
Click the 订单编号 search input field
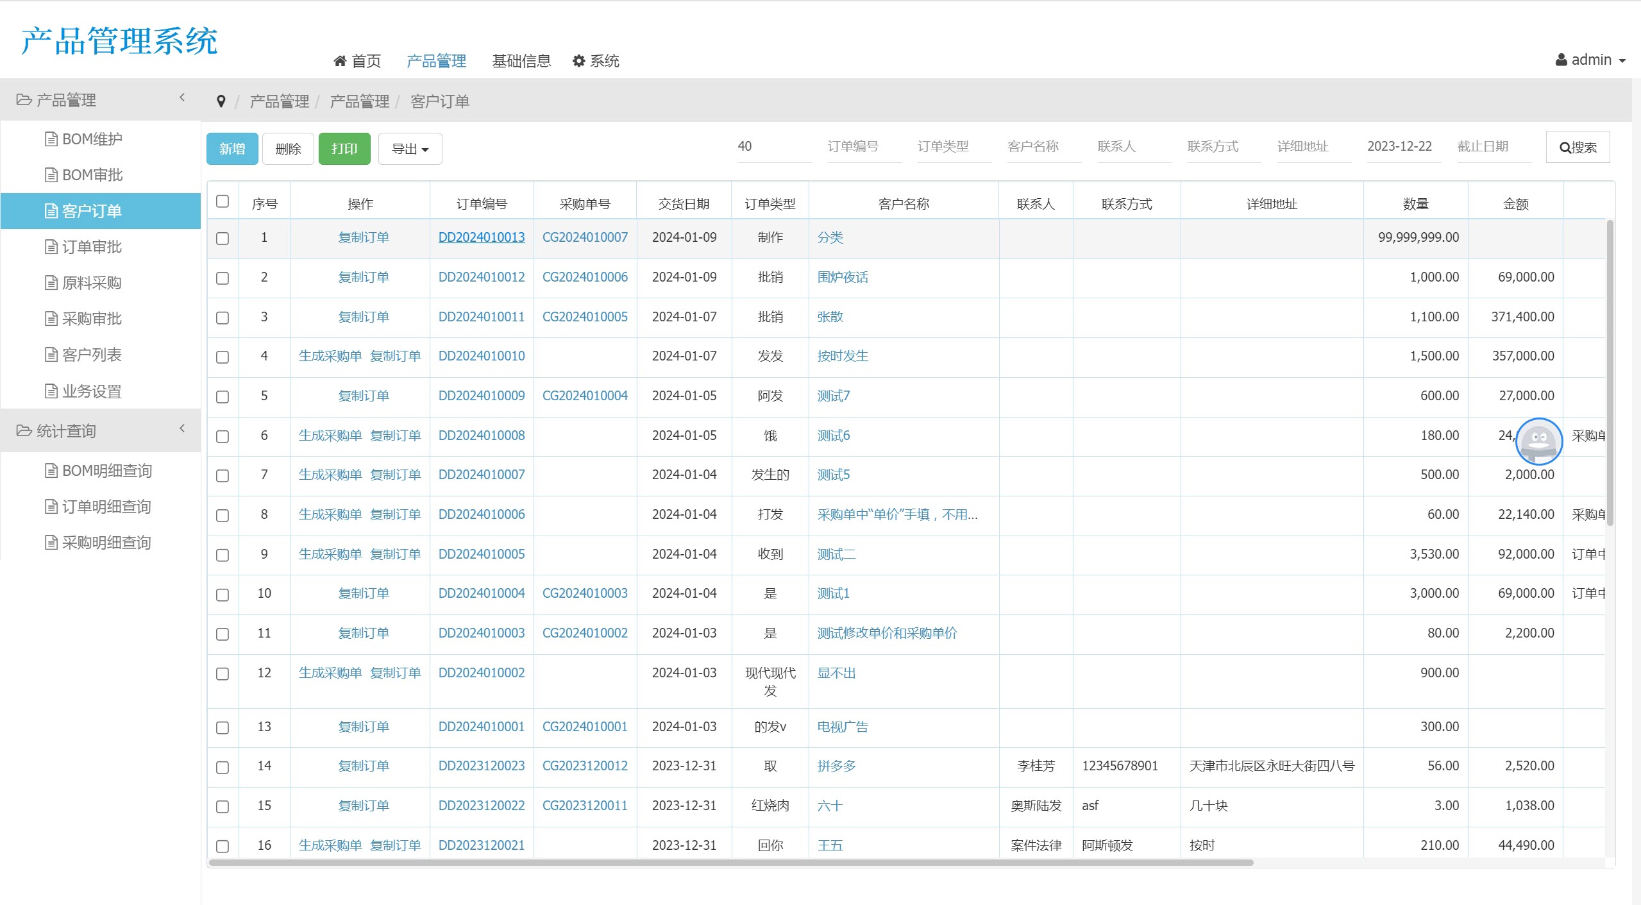pyautogui.click(x=864, y=147)
